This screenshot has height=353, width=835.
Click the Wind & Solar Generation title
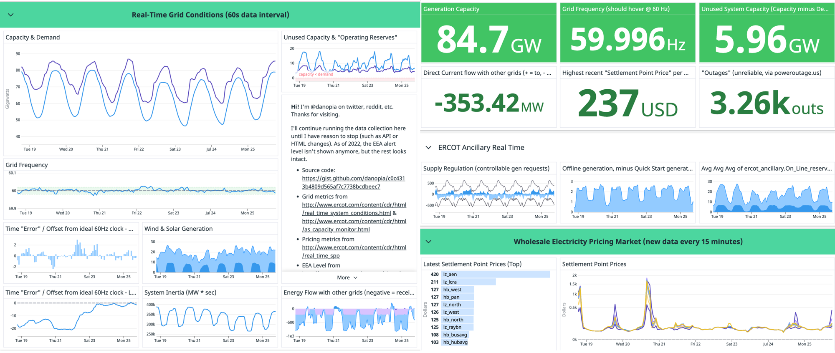pos(179,229)
